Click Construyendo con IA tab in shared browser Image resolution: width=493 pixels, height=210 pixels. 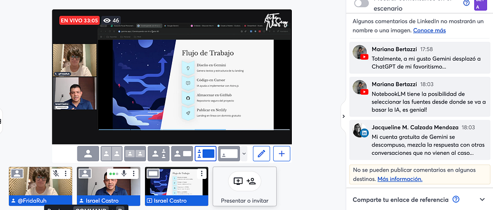pyautogui.click(x=149, y=26)
